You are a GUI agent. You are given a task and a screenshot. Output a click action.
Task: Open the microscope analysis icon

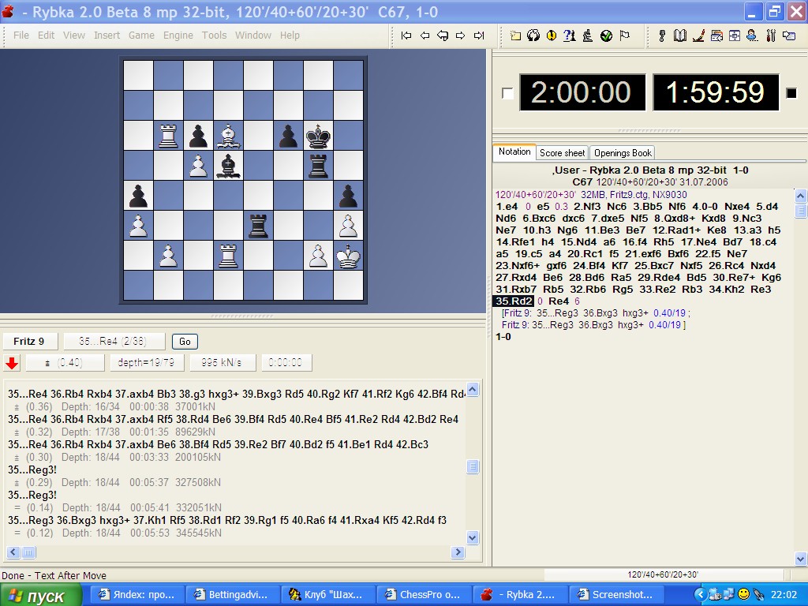pos(588,36)
